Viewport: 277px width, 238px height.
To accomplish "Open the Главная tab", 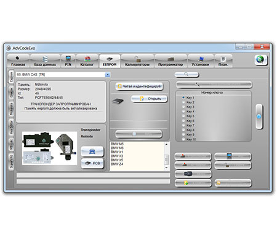I will tap(18, 61).
